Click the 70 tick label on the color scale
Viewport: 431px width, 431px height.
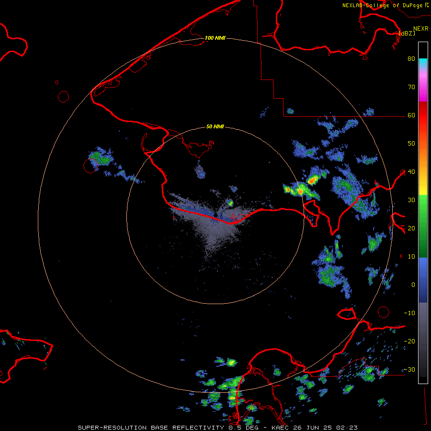tap(411, 87)
